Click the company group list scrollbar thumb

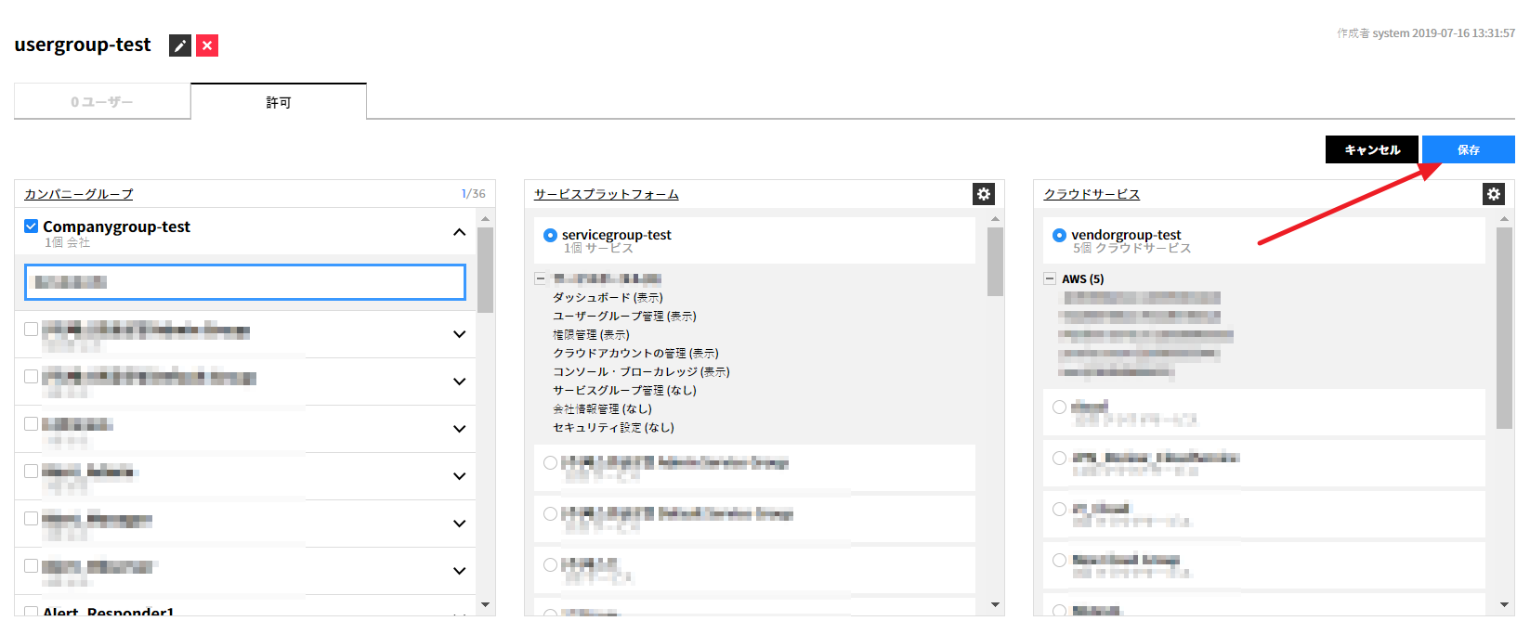[x=485, y=269]
